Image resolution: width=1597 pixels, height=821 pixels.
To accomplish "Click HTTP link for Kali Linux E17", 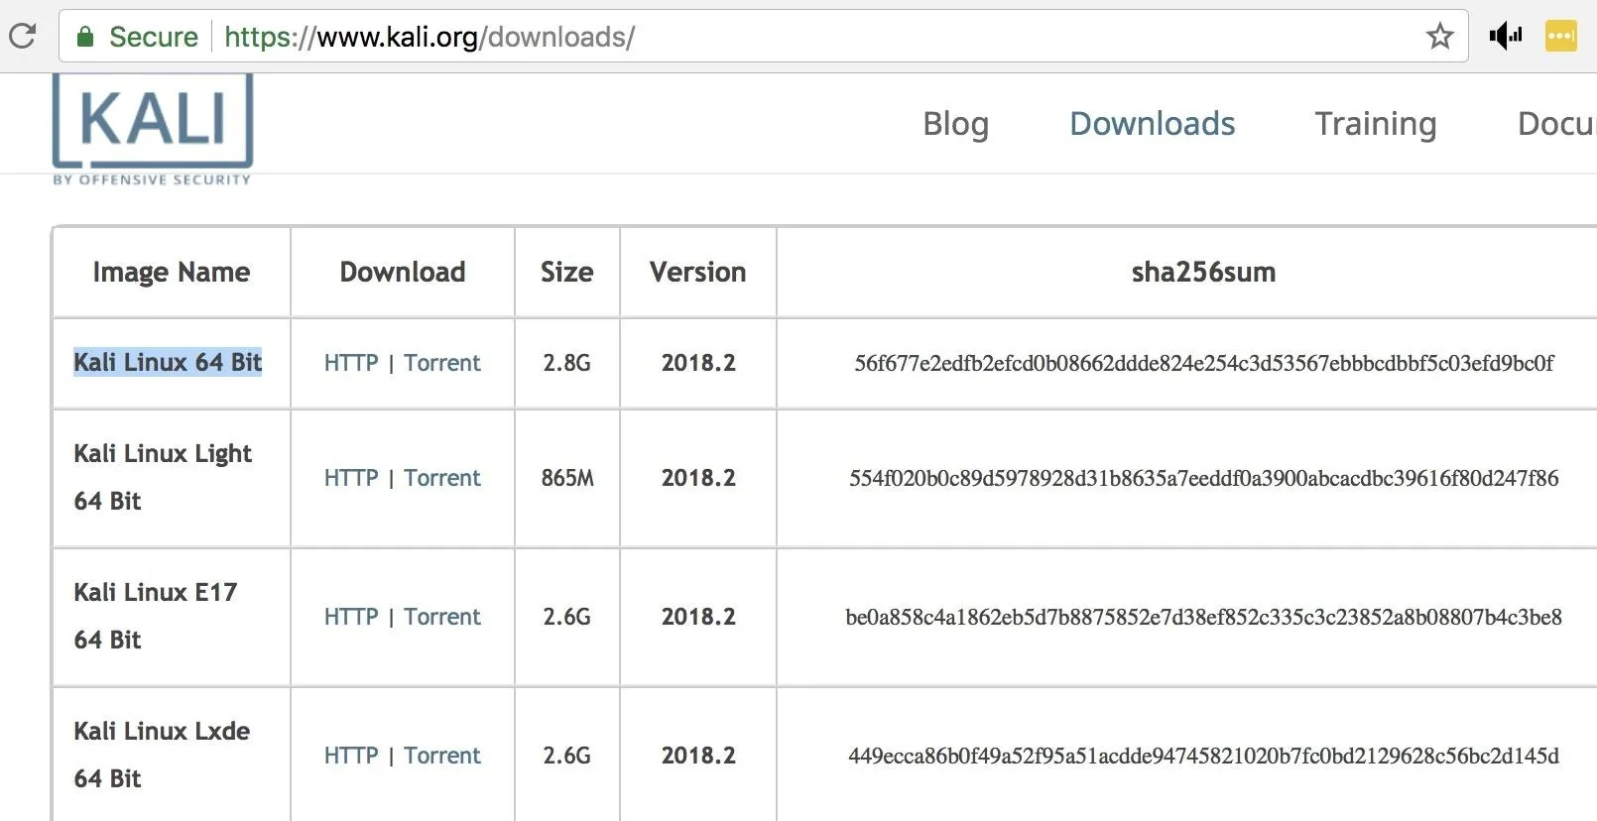I will [351, 617].
